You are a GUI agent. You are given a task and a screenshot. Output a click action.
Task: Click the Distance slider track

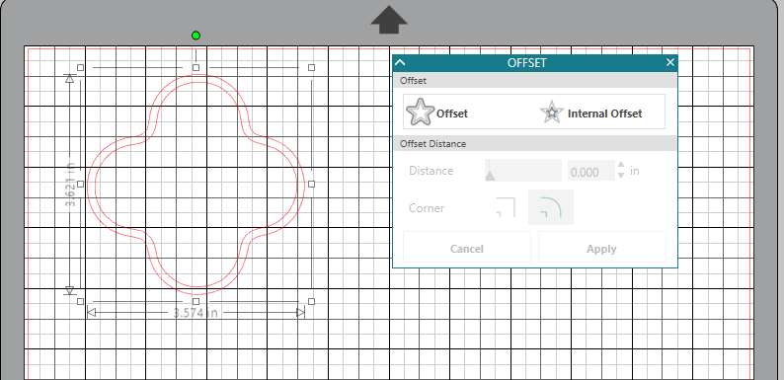[x=523, y=171]
